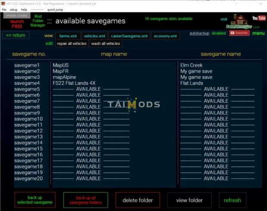Click the visit link text
Image resolution: width=267 pixels, height=211 pixels.
[x=224, y=19]
